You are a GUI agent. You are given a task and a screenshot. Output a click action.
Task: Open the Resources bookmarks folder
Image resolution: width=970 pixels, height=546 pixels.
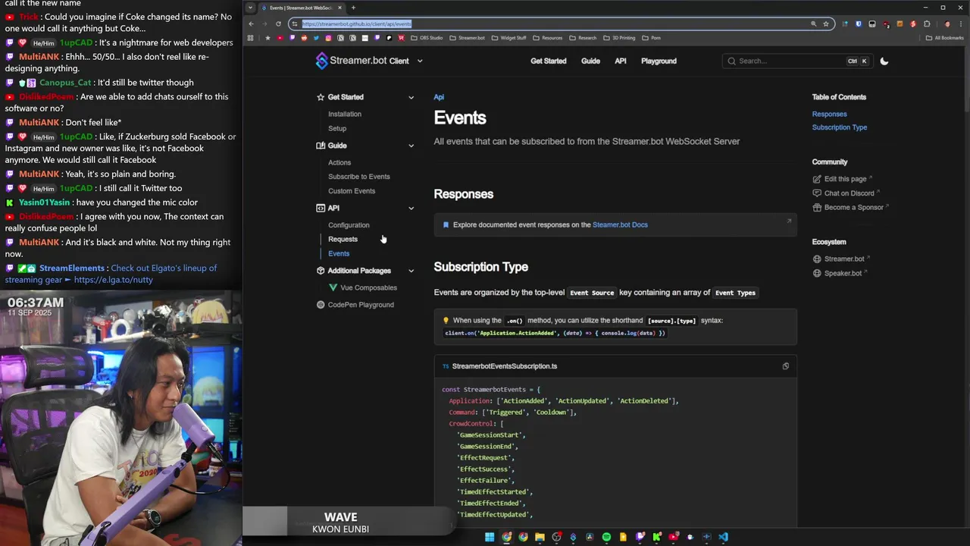point(548,38)
